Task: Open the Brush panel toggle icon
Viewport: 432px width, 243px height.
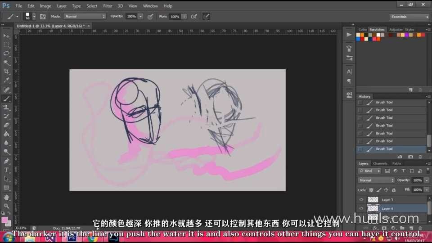Action: click(x=43, y=16)
